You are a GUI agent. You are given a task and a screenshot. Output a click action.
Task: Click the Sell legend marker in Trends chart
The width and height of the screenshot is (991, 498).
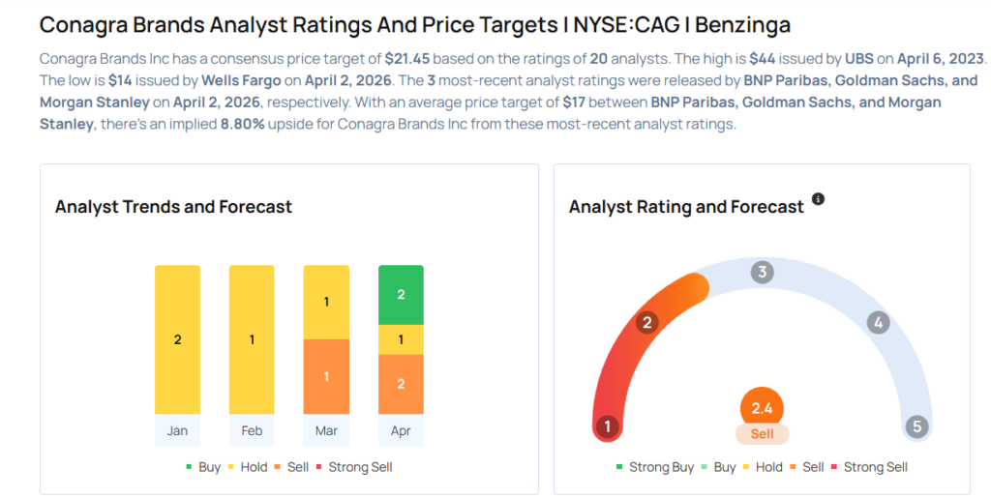(280, 467)
